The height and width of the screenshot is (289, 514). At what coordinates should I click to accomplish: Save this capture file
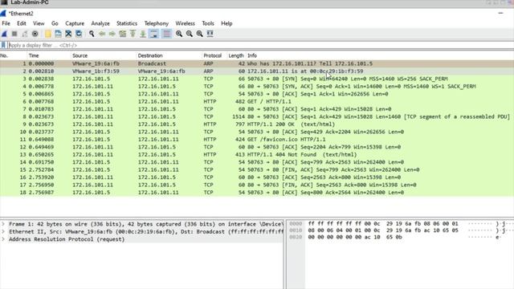coord(58,34)
